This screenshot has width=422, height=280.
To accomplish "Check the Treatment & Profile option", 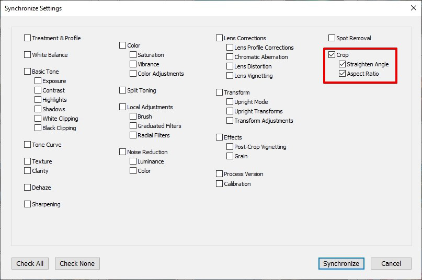I will click(x=28, y=38).
